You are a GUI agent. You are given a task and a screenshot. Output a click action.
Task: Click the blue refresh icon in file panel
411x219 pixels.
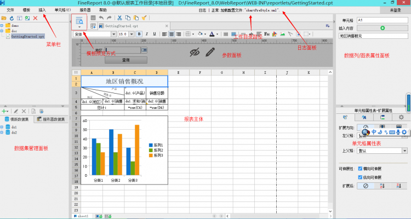point(12,18)
